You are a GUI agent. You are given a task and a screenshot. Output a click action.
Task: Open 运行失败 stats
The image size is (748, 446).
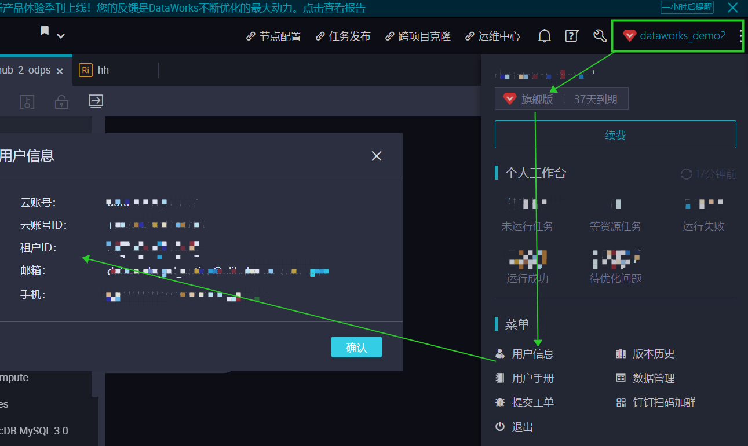pyautogui.click(x=703, y=226)
